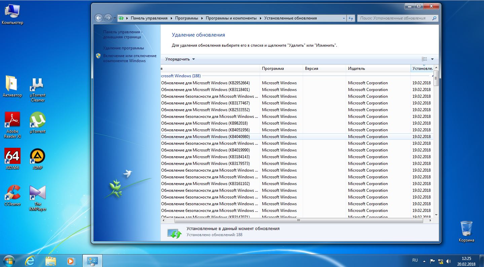Image resolution: width=484 pixels, height=267 pixels.
Task: Open the RU input language indicator
Action: pos(415,260)
